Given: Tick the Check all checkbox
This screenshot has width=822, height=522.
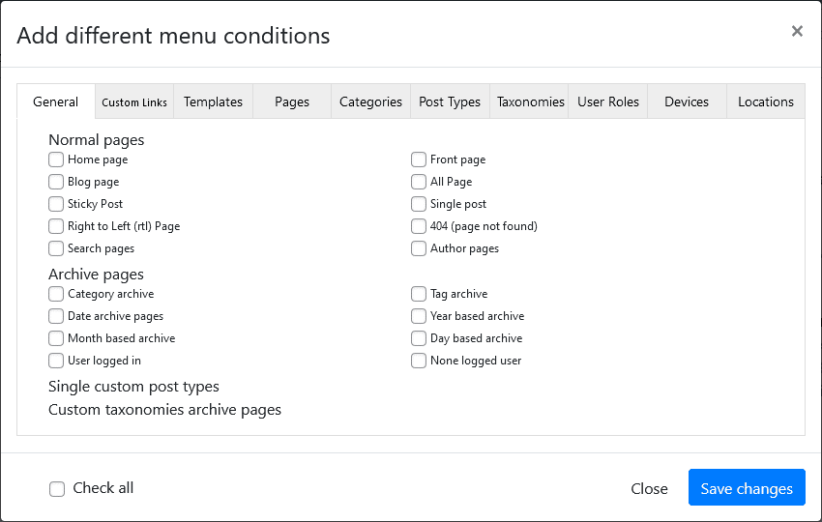Looking at the screenshot, I should click(57, 489).
